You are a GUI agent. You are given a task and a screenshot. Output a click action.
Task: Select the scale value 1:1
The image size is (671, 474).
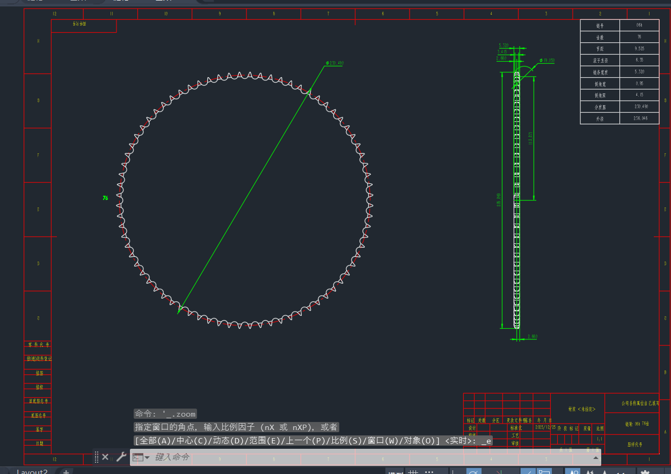point(599,439)
